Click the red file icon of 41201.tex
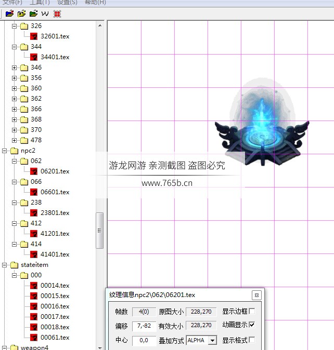 click(34, 234)
